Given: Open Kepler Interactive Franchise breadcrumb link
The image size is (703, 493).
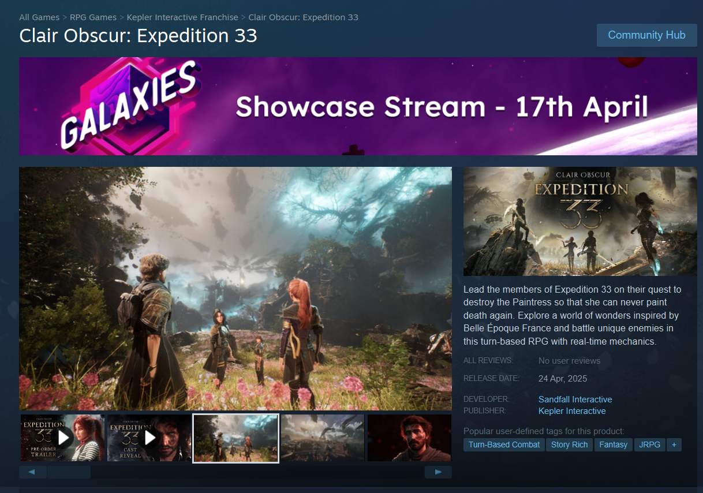Looking at the screenshot, I should click(182, 17).
